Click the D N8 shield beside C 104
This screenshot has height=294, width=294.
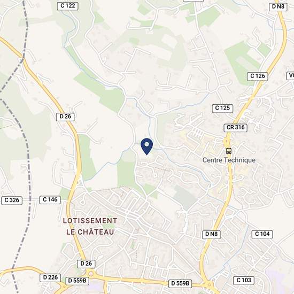point(211,234)
